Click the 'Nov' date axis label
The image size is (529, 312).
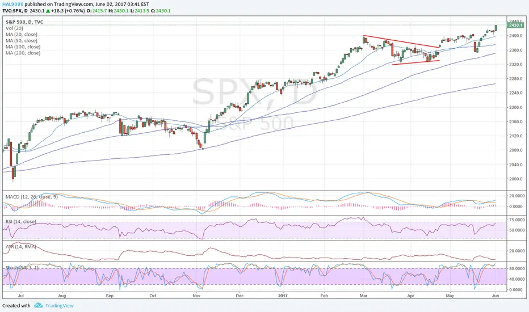(x=196, y=296)
